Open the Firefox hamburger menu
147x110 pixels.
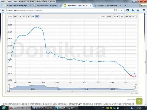(x=144, y=10)
